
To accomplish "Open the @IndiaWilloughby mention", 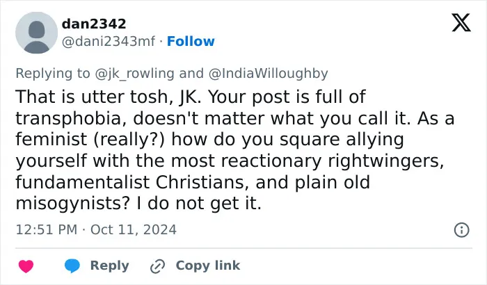I will pos(269,74).
